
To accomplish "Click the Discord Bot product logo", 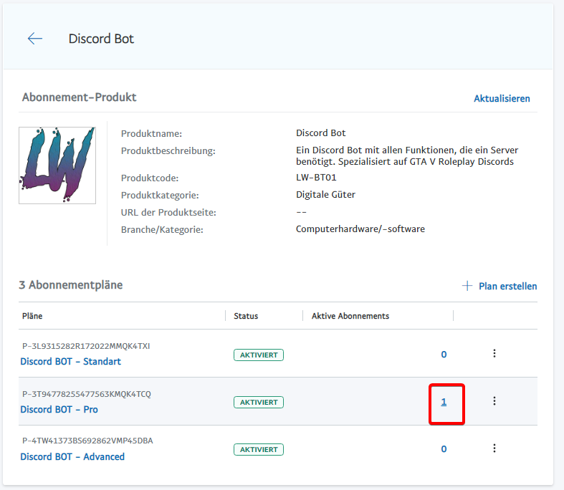I will click(x=57, y=165).
